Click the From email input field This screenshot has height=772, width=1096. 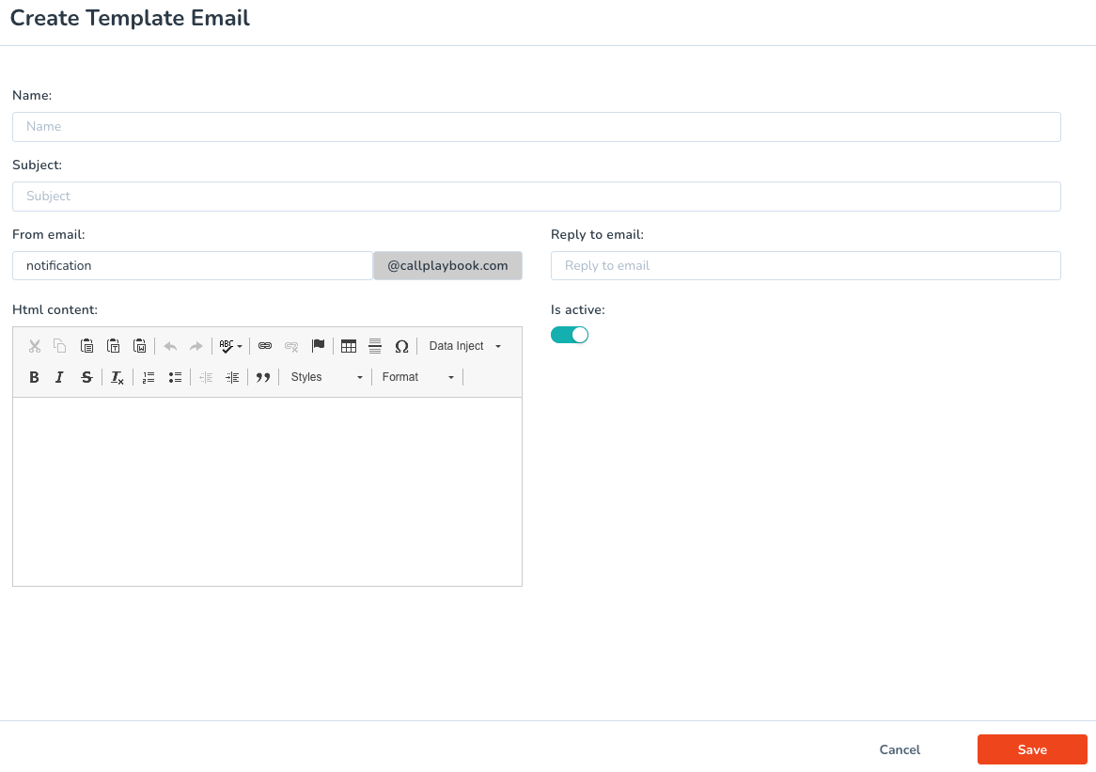[193, 266]
